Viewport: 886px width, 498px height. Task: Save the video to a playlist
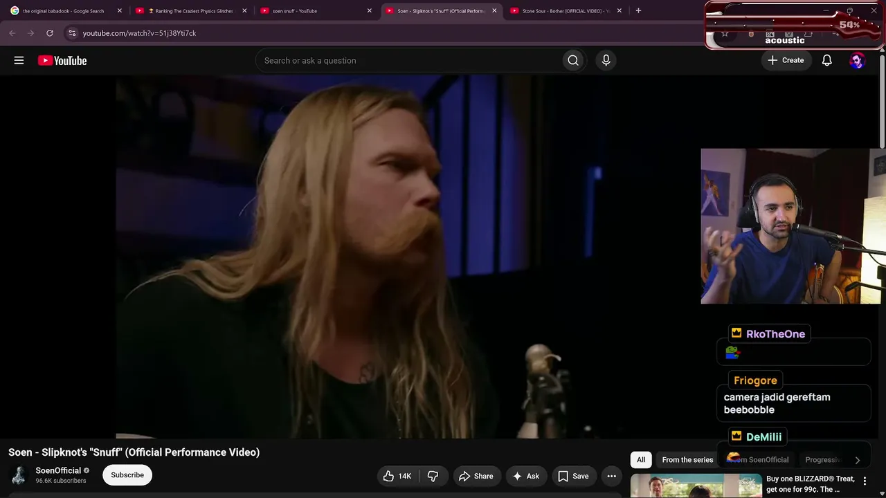[574, 476]
